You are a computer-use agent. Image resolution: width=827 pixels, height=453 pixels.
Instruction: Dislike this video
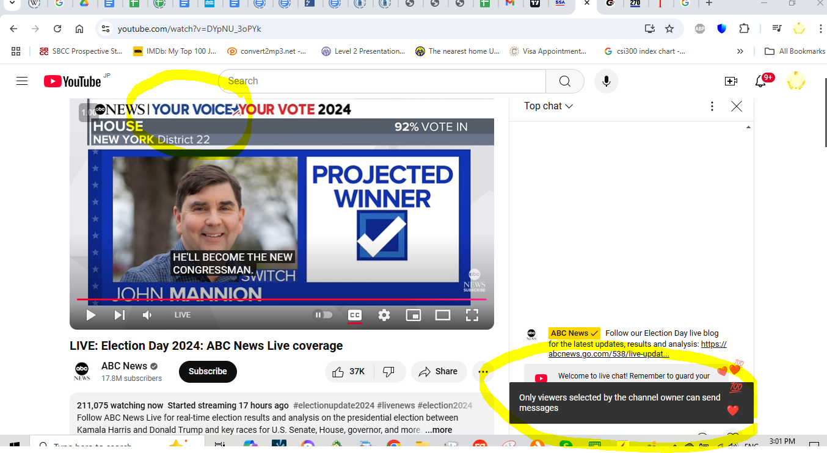click(389, 371)
